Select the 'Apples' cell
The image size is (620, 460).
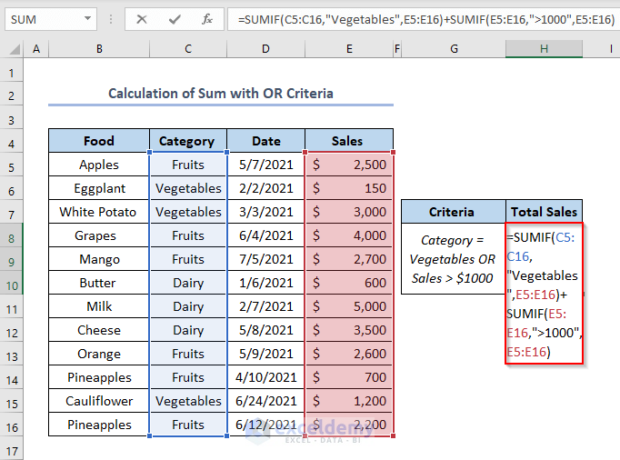99,165
